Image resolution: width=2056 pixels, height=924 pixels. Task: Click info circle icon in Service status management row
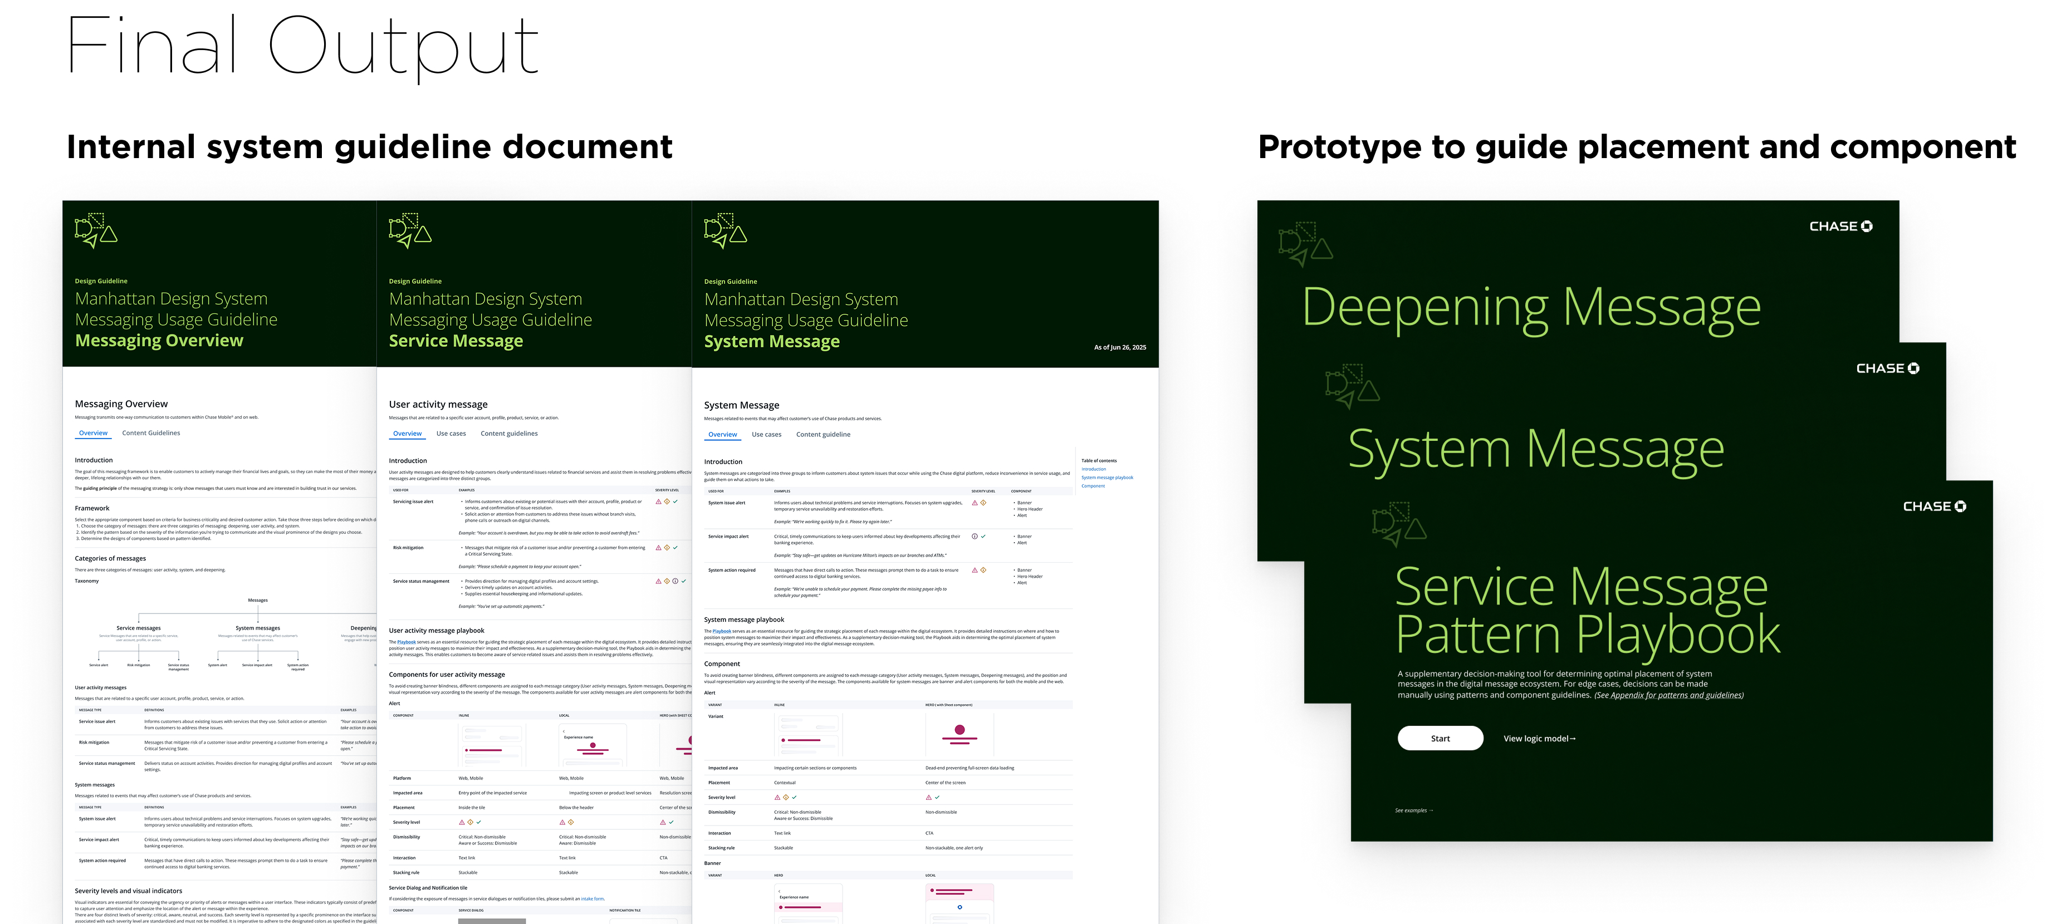tap(675, 581)
